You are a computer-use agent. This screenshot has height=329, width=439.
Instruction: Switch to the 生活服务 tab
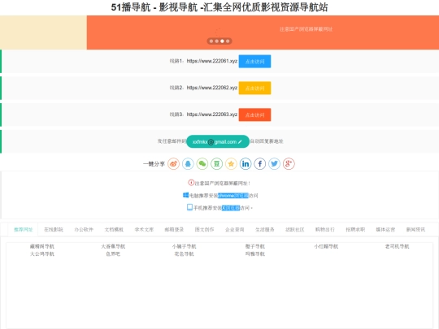coord(265,230)
